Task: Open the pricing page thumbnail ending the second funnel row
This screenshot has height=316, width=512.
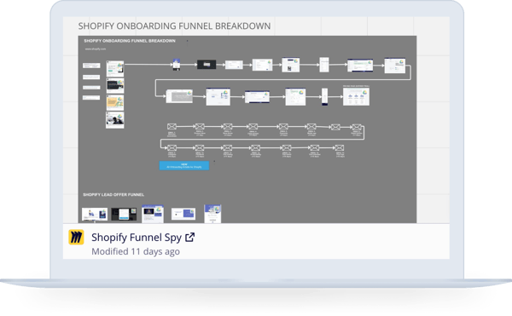Action: click(x=356, y=96)
